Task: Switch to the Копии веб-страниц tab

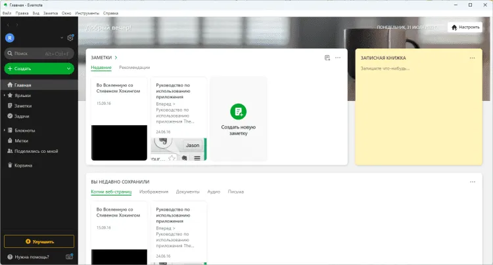Action: (x=111, y=192)
